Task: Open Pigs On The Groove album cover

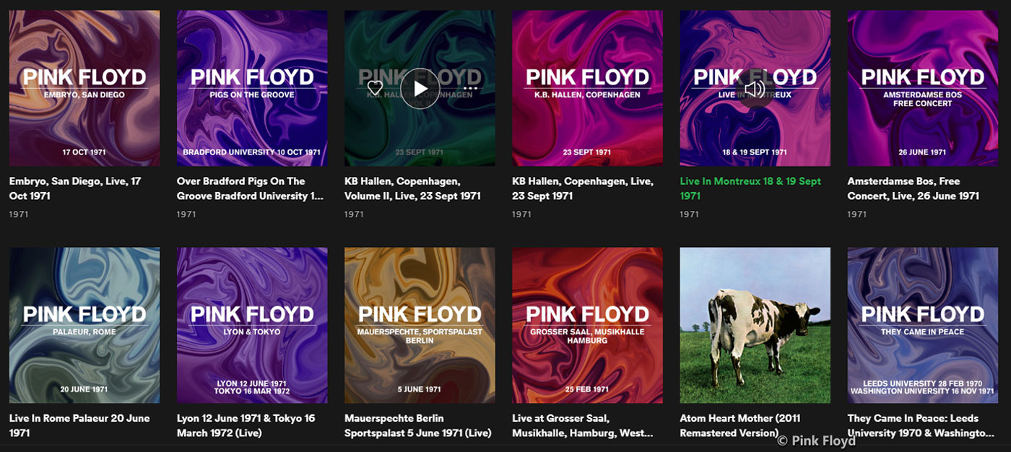Action: (x=252, y=88)
